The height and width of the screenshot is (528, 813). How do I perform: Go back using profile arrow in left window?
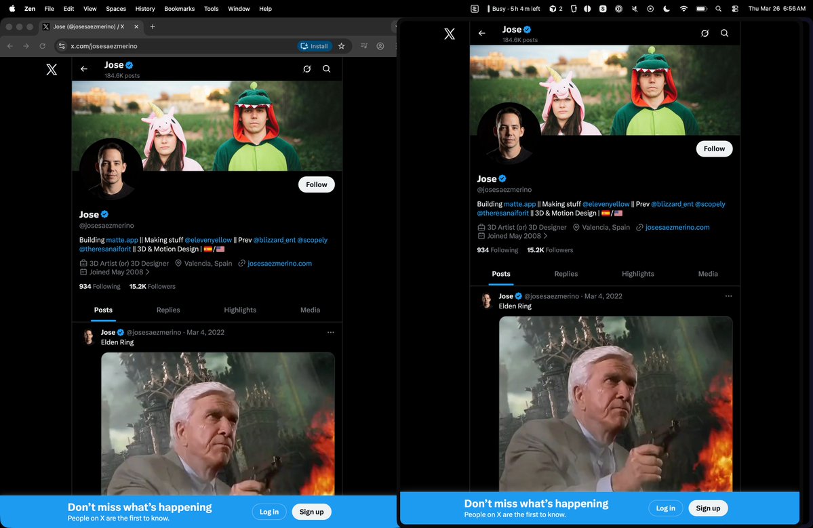point(84,69)
